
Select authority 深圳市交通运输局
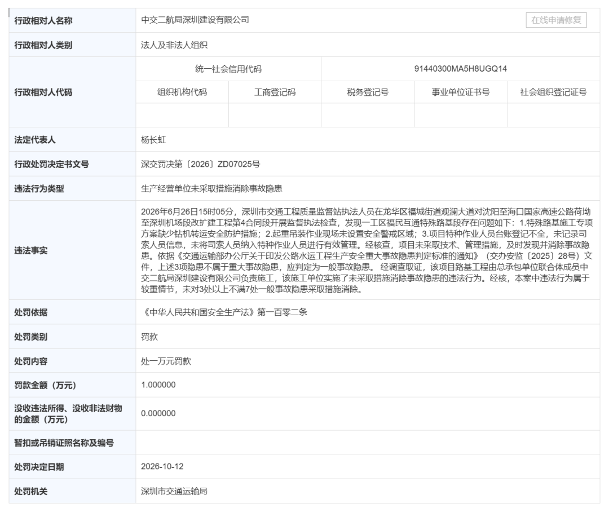pyautogui.click(x=174, y=491)
